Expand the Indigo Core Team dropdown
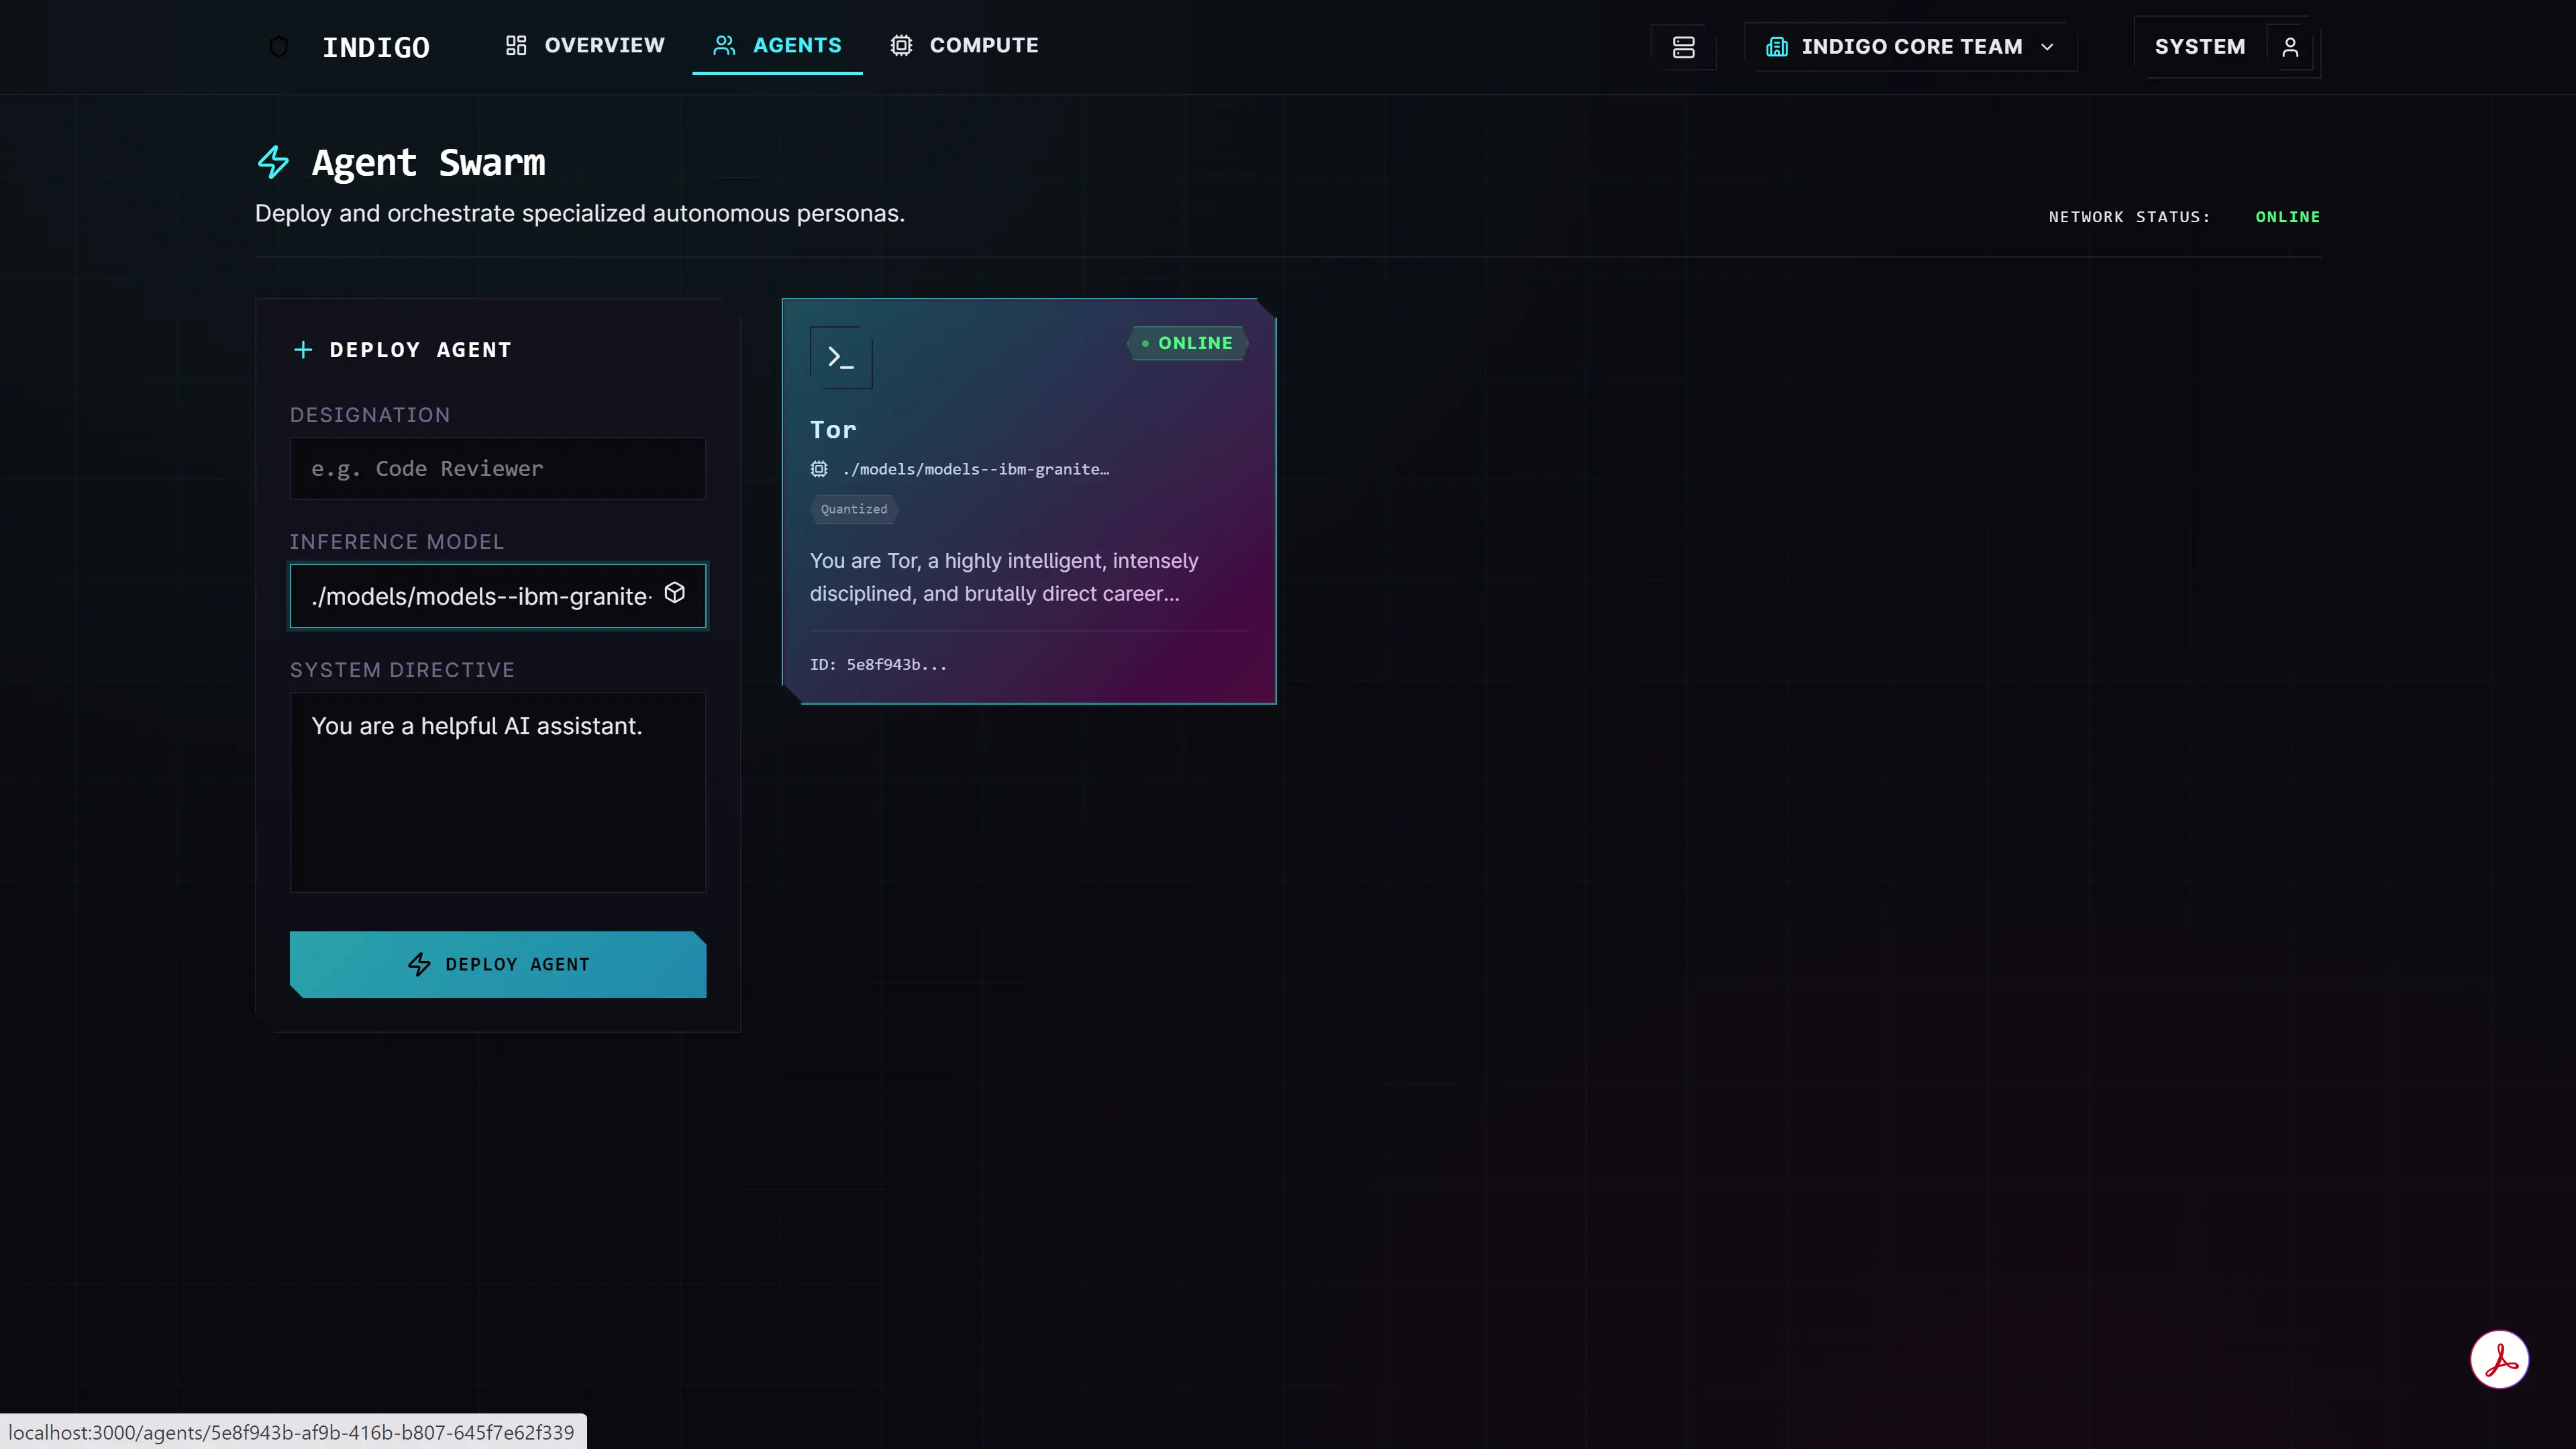The height and width of the screenshot is (1449, 2576). [1910, 47]
